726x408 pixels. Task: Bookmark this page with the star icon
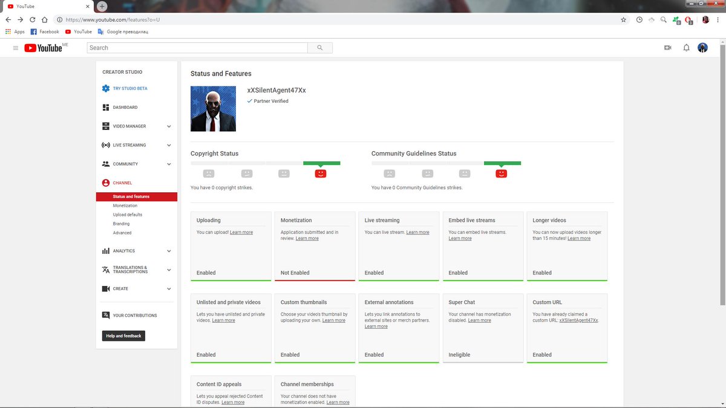624,19
